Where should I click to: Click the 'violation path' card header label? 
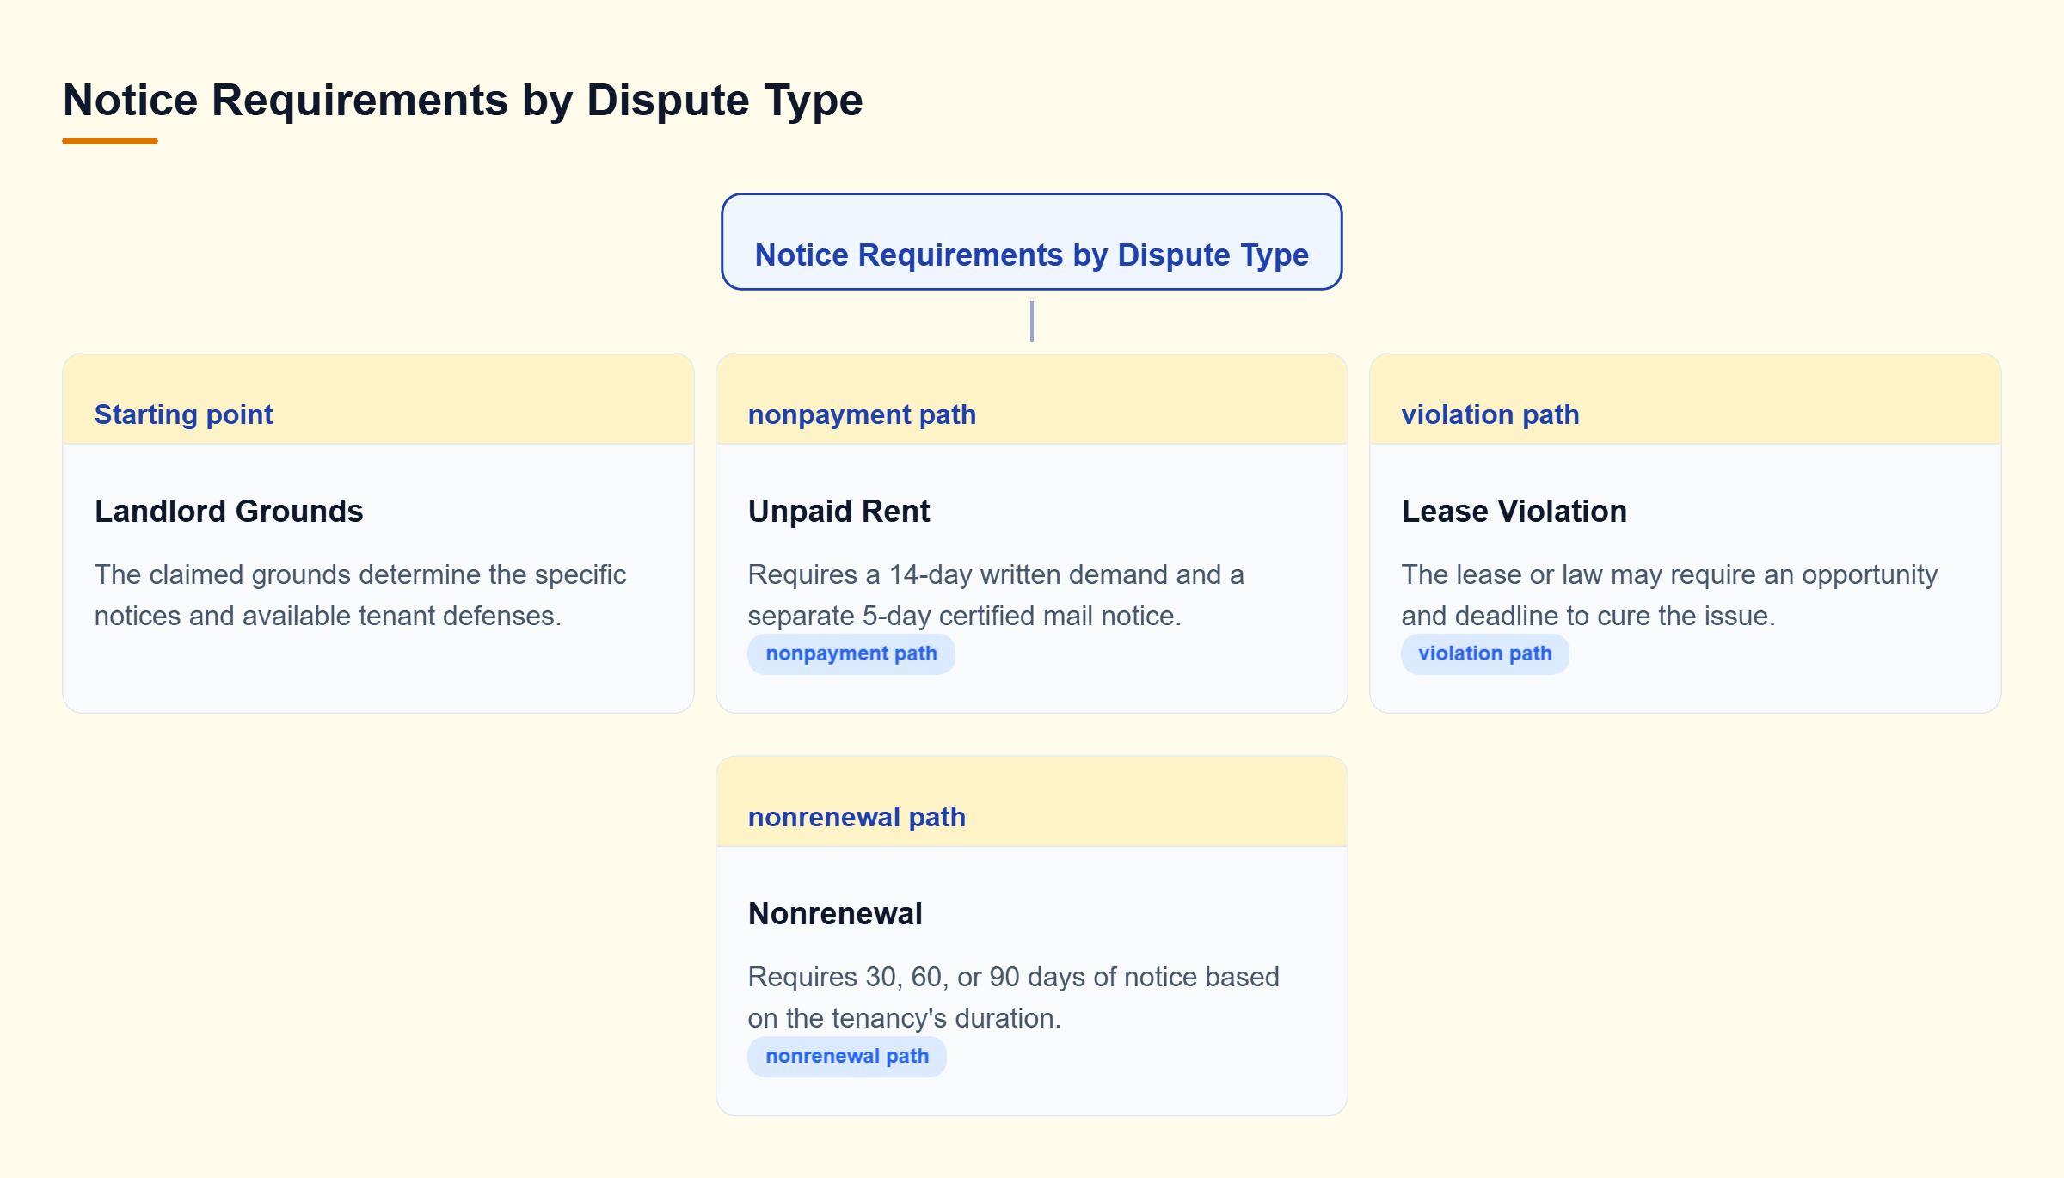pos(1490,414)
